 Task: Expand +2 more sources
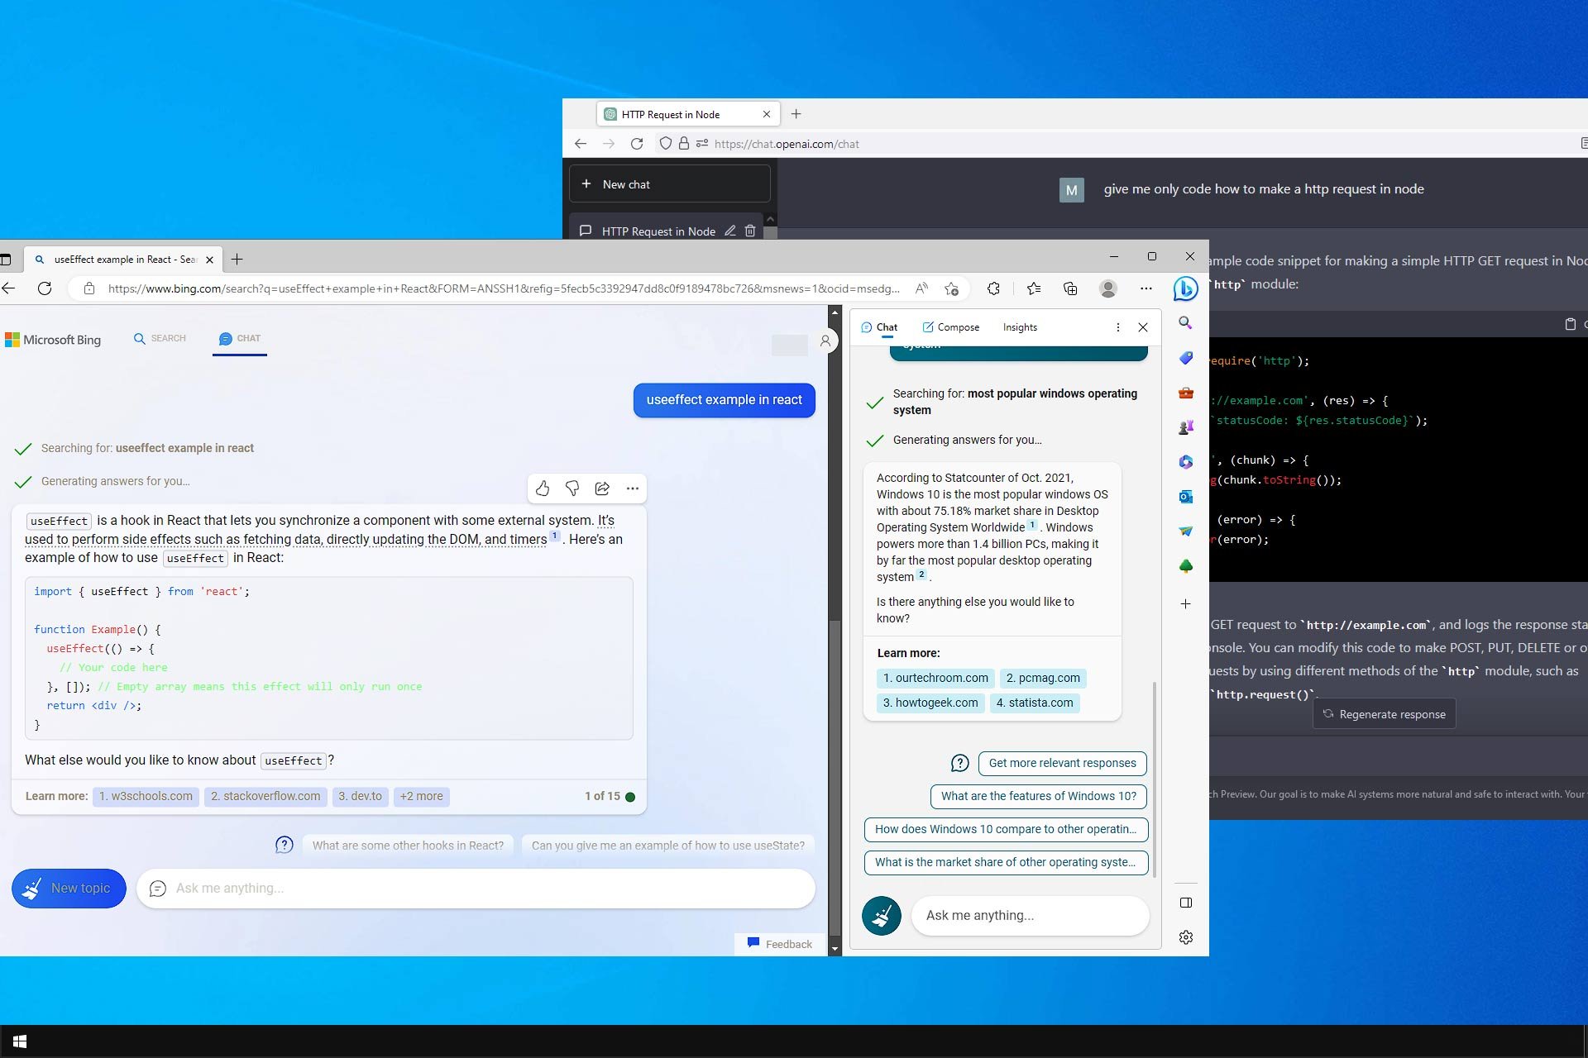click(x=422, y=796)
